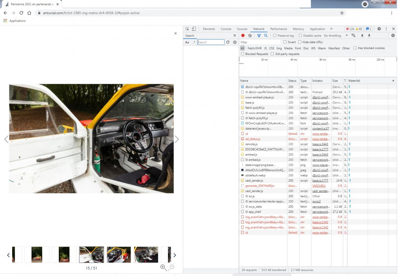The height and width of the screenshot is (276, 398).
Task: Stop recording network log with red button
Action: pyautogui.click(x=243, y=36)
